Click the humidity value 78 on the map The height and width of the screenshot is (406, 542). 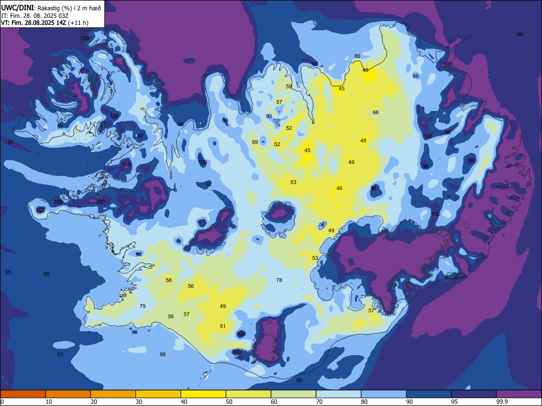coord(279,280)
